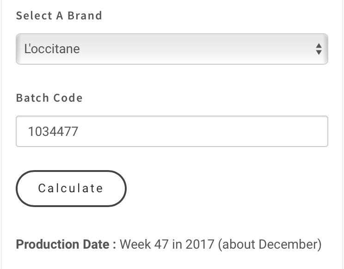Click on the 1034477 batch code text

point(53,132)
